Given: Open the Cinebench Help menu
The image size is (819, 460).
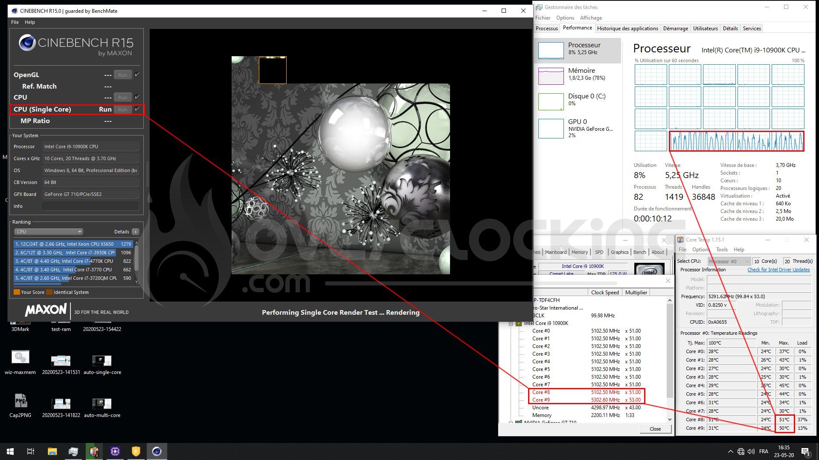Looking at the screenshot, I should coord(30,22).
